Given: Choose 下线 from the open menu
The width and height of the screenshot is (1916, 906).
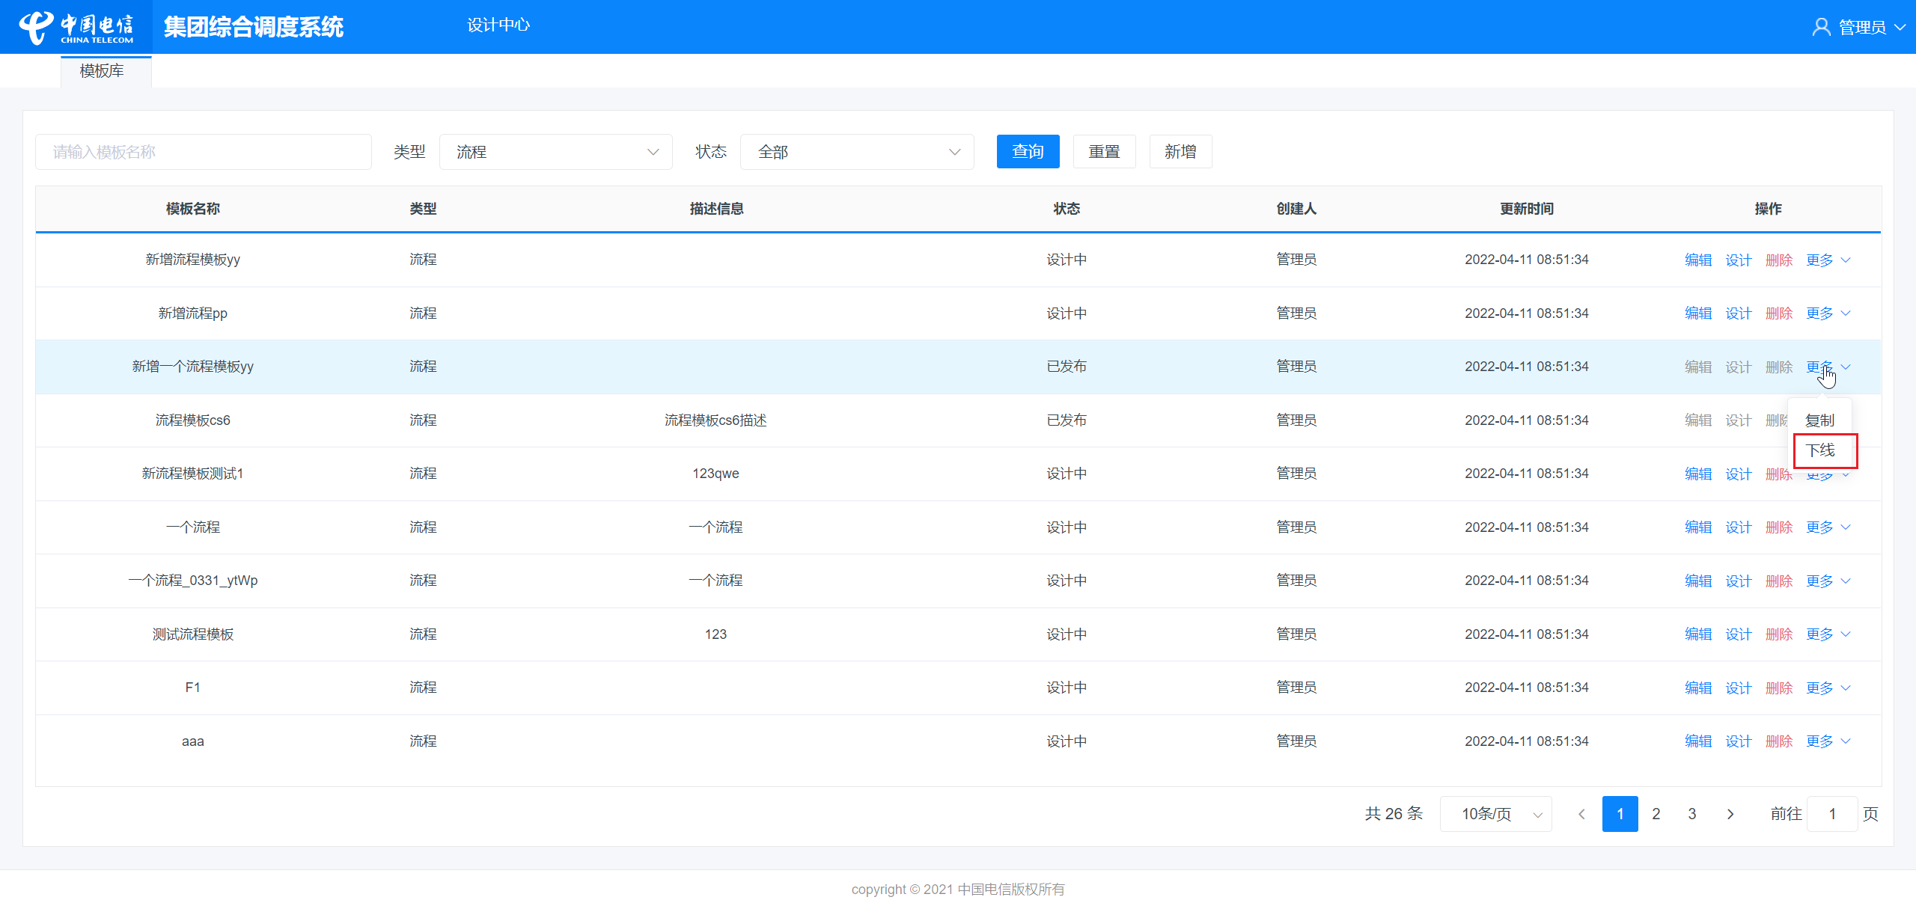Looking at the screenshot, I should click(1820, 450).
